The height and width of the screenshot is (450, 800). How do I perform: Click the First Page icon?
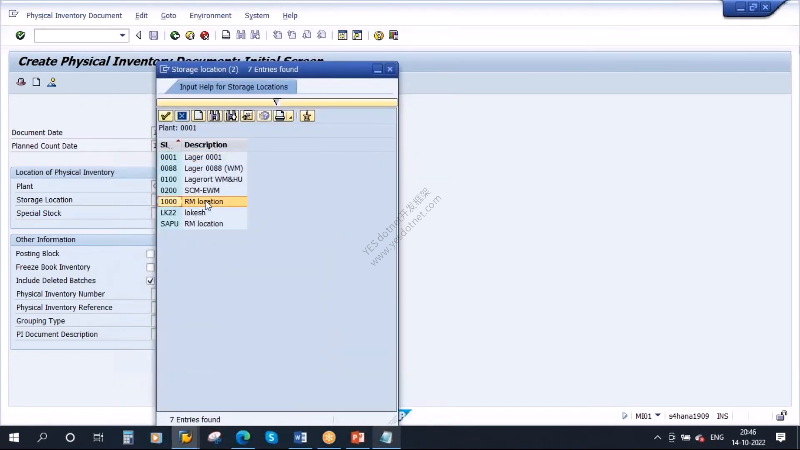tap(277, 35)
